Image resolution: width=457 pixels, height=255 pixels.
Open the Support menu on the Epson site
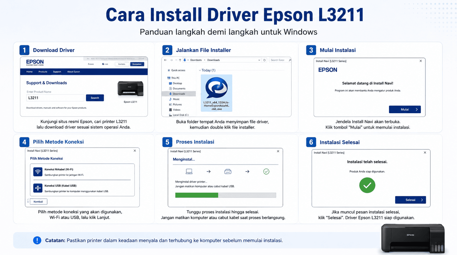[x=57, y=72]
